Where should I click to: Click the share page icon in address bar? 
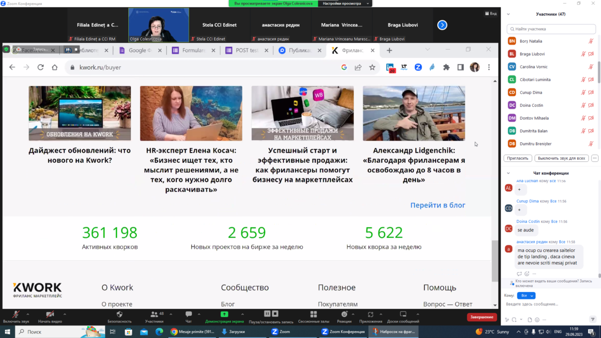pyautogui.click(x=358, y=67)
